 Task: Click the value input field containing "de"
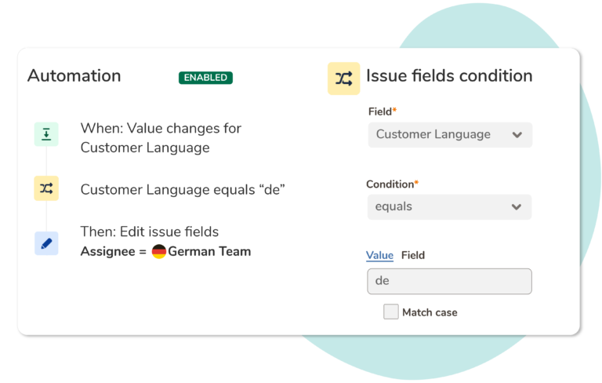pyautogui.click(x=449, y=281)
